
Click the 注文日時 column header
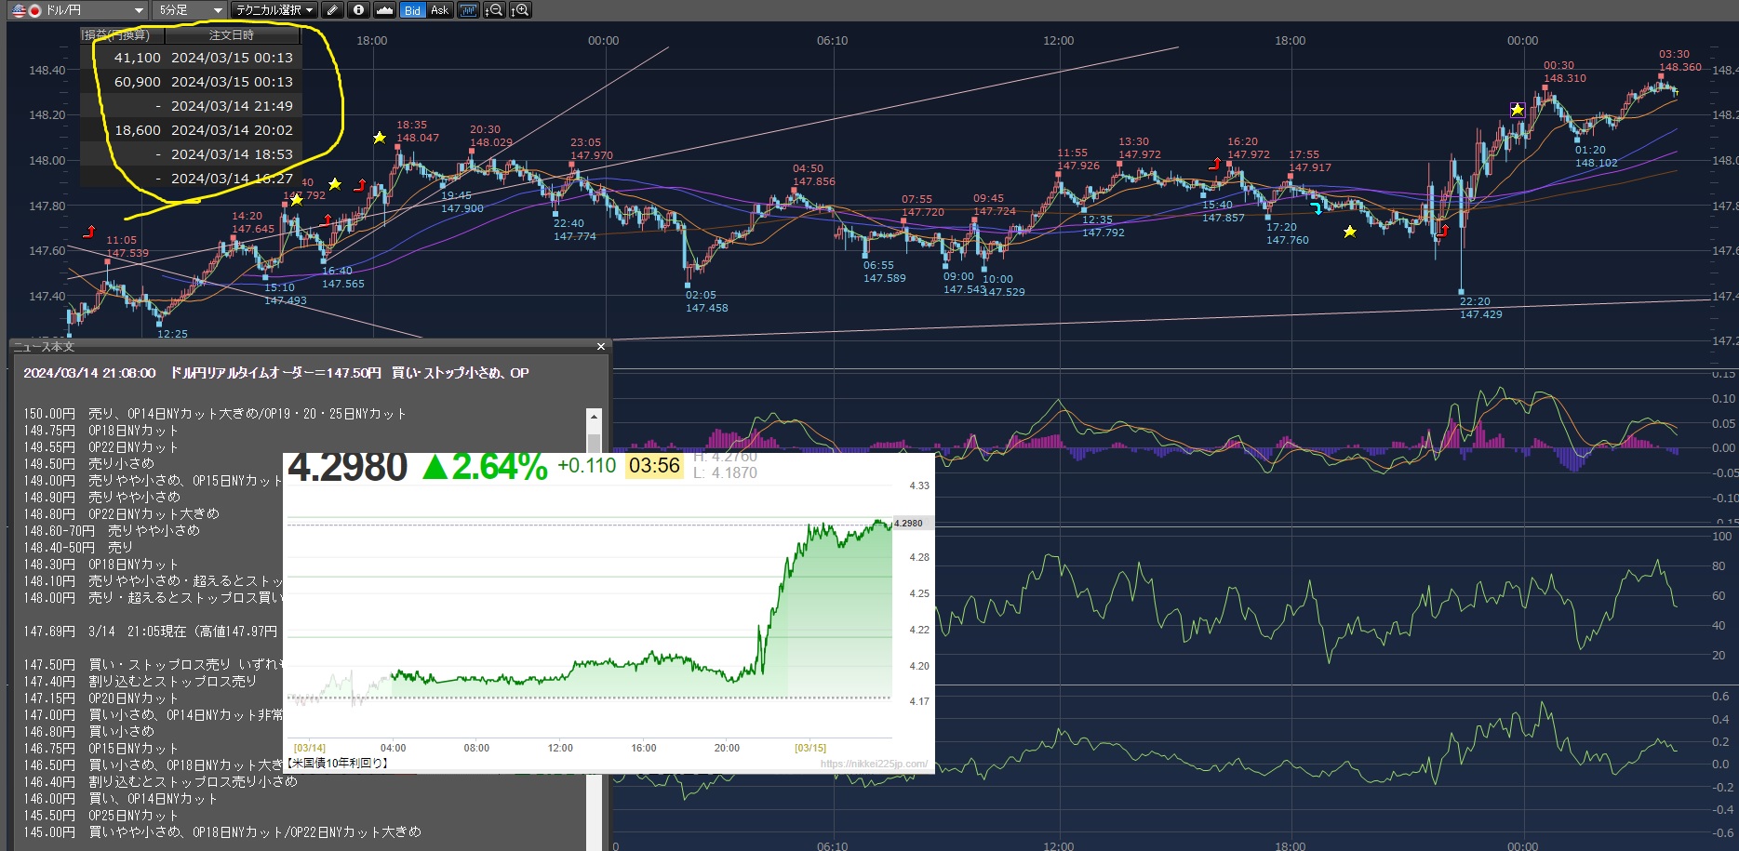point(232,35)
